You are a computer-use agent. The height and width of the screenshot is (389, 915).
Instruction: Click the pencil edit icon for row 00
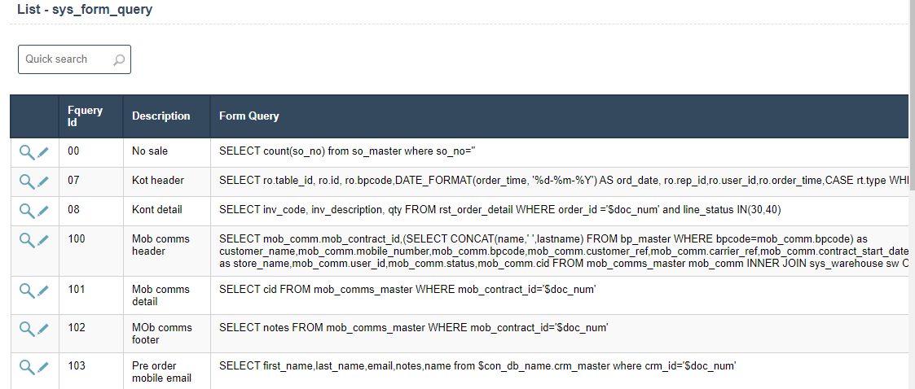(x=43, y=152)
